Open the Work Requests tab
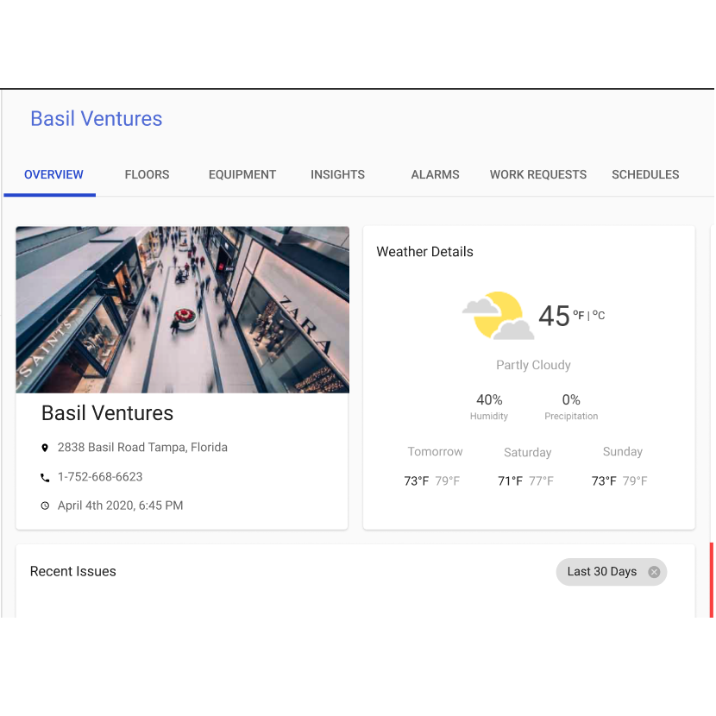The image size is (716, 716). click(538, 174)
